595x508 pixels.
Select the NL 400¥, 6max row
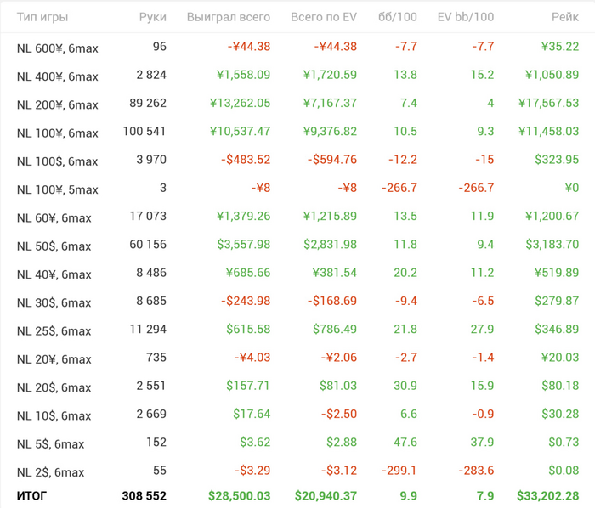pyautogui.click(x=297, y=75)
